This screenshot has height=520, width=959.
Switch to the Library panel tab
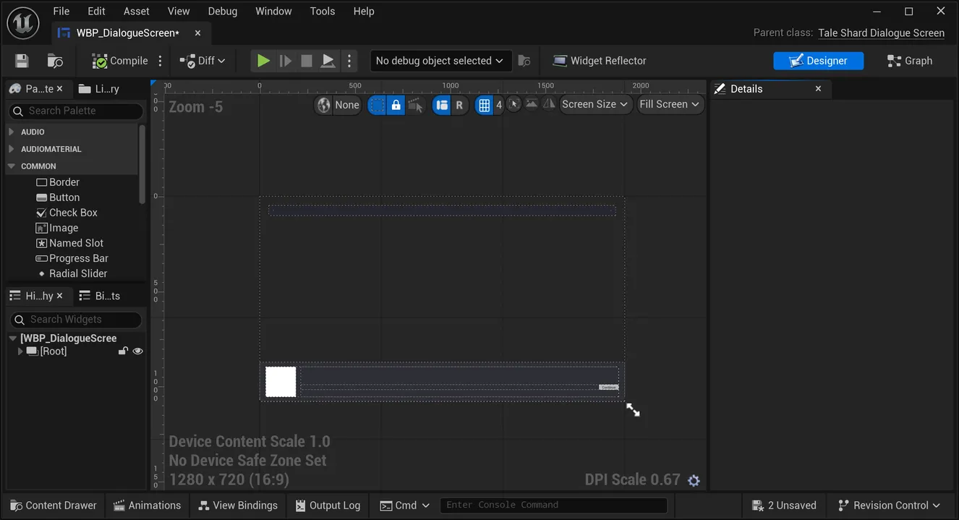click(x=99, y=88)
